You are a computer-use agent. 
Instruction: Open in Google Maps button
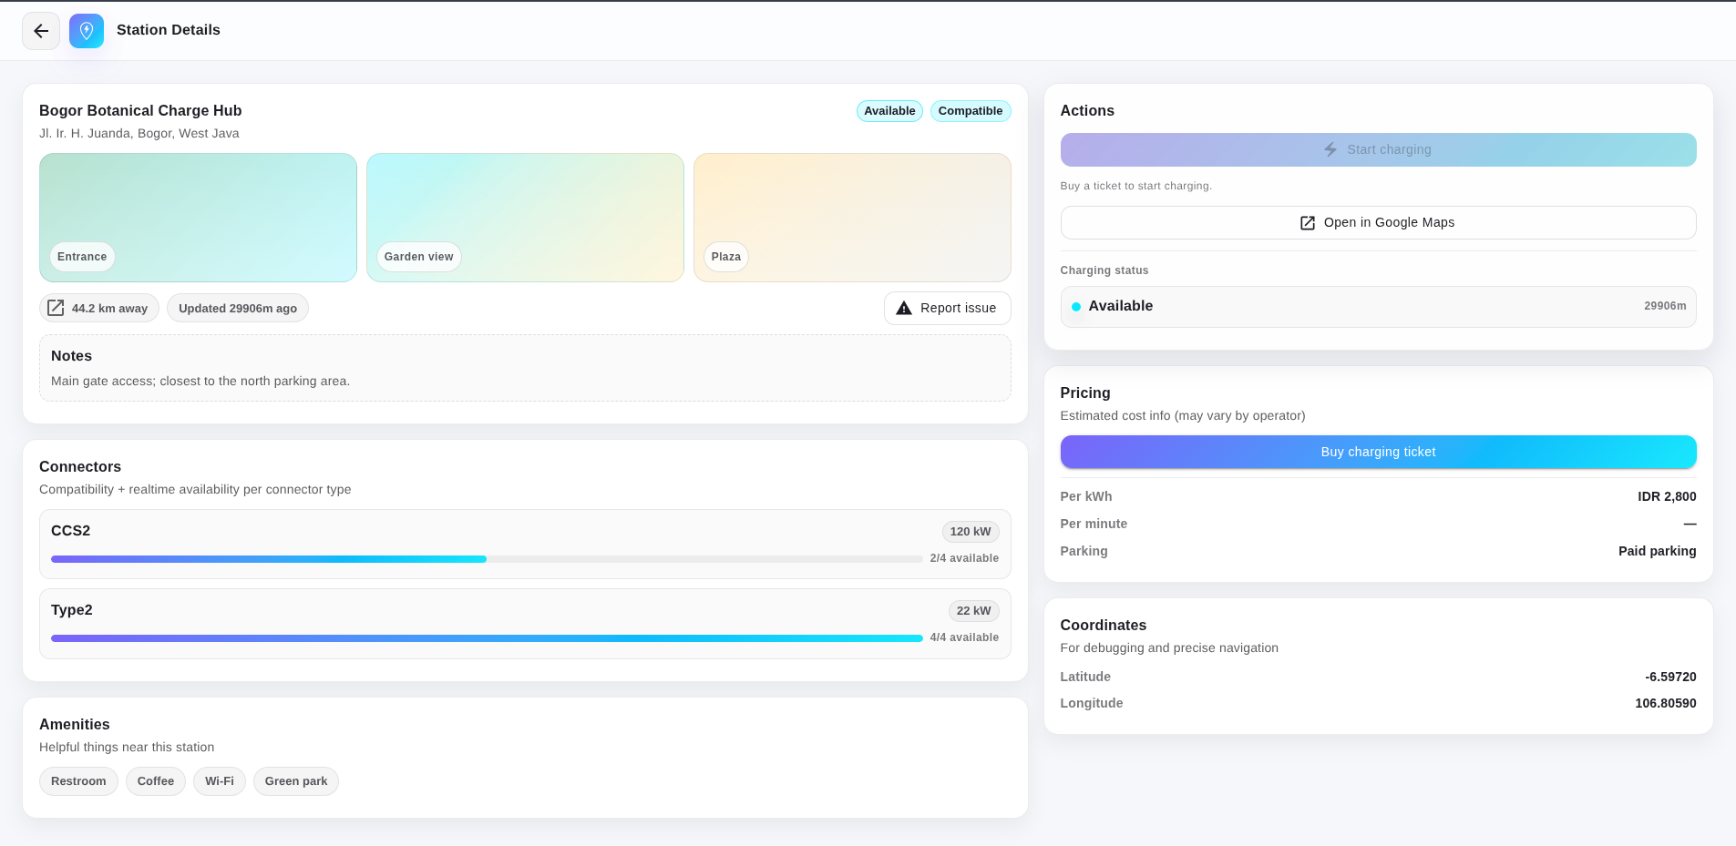click(x=1378, y=223)
